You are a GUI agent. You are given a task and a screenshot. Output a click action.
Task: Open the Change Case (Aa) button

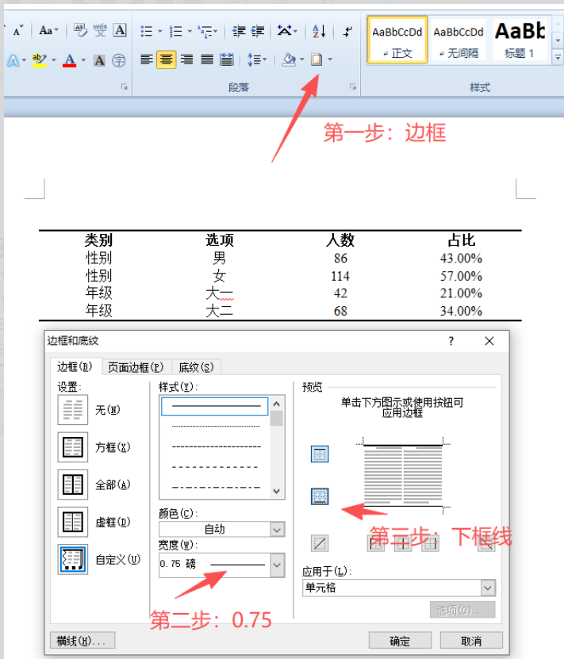(48, 31)
